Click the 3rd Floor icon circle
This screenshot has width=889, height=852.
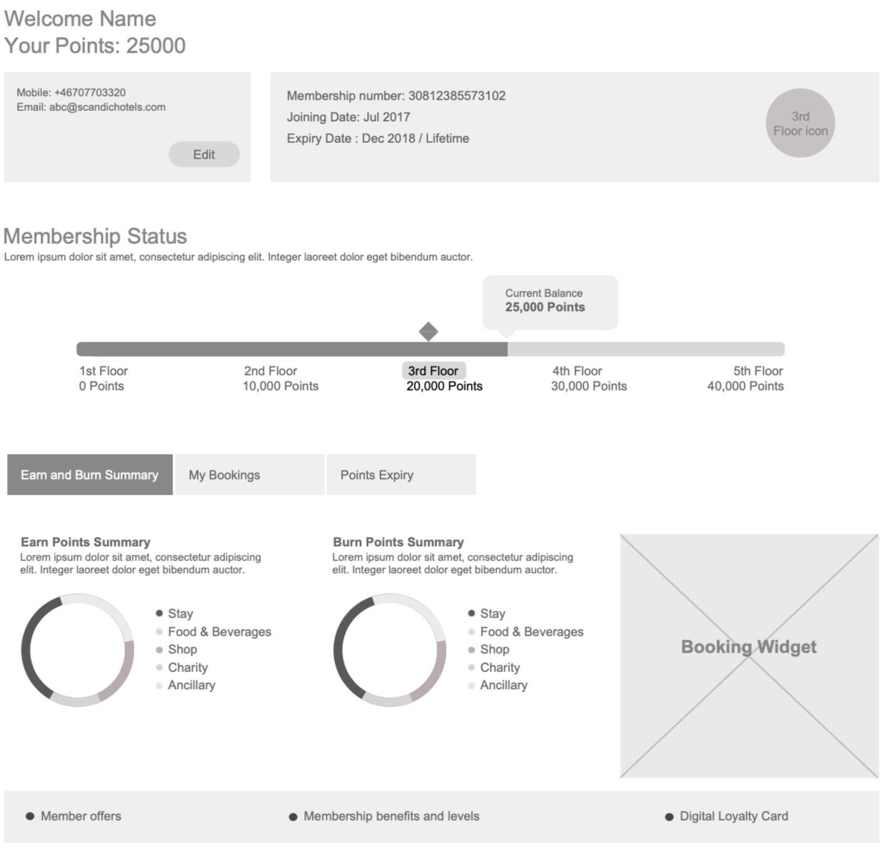click(x=800, y=123)
